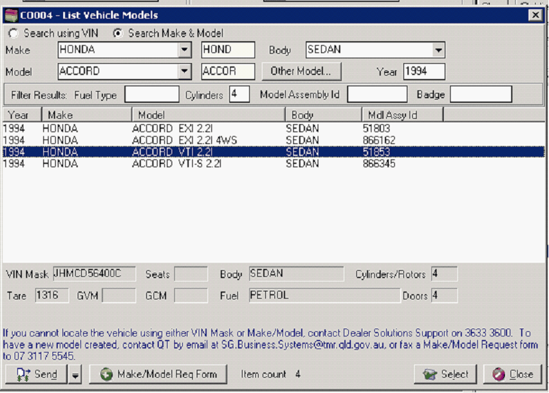Viewport: 549px width, 393px height.
Task: Click the Cylinders filter field
Action: click(x=239, y=94)
